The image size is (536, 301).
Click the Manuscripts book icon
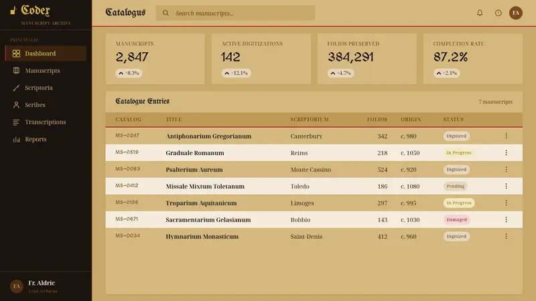pyautogui.click(x=16, y=71)
